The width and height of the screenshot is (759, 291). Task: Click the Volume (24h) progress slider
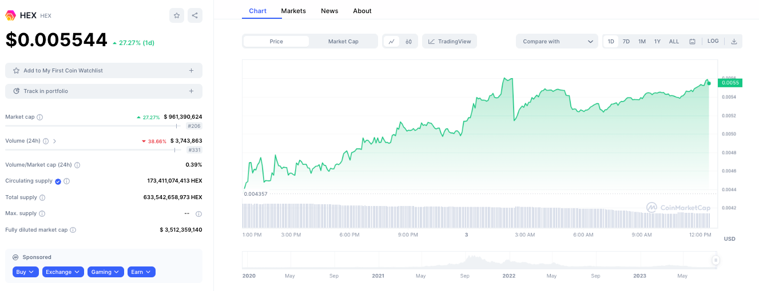(94, 150)
